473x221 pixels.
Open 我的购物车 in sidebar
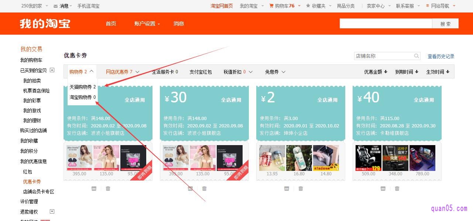(x=31, y=60)
